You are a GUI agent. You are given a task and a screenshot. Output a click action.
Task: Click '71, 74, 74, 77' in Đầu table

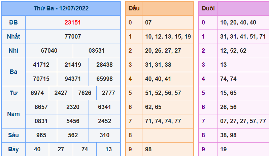coord(163,121)
